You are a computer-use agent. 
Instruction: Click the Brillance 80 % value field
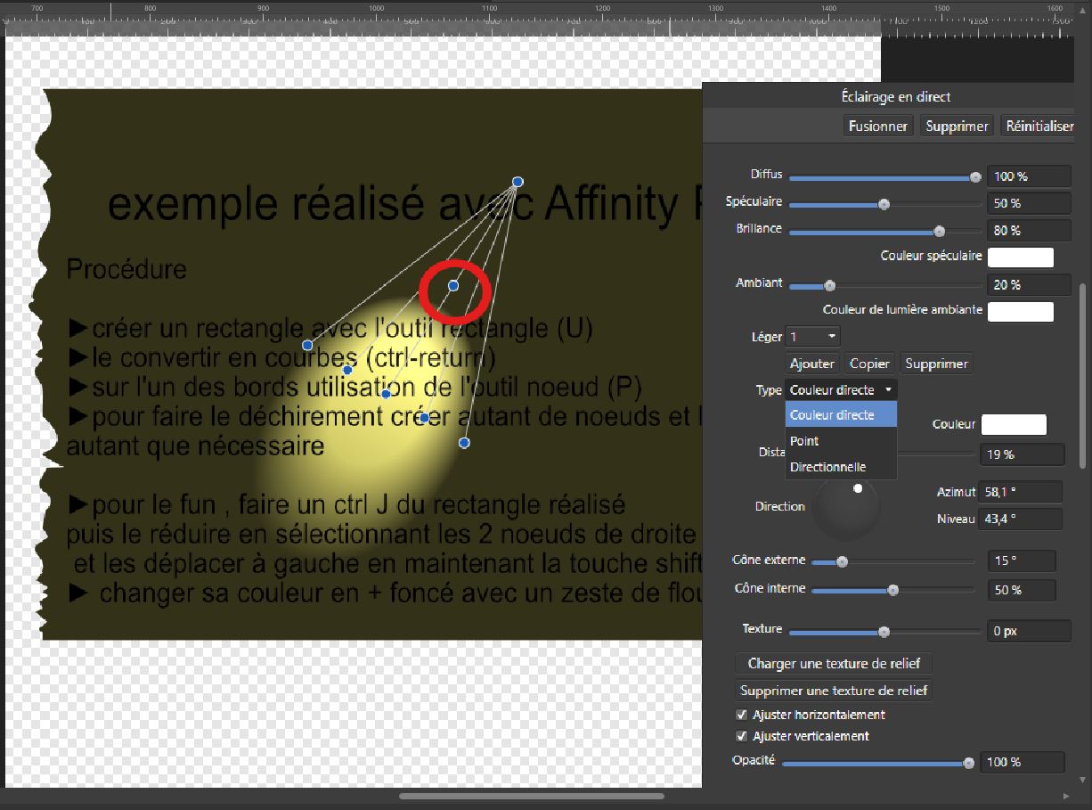coord(1029,230)
